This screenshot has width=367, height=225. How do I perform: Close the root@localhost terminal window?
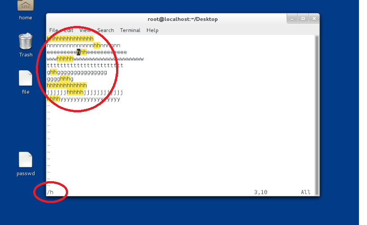coord(314,19)
